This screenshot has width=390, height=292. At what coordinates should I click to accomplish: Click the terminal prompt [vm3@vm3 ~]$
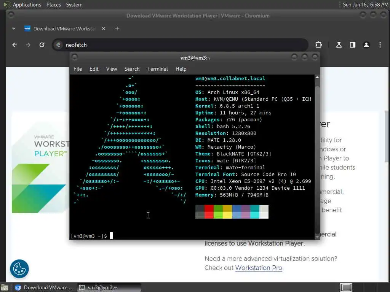click(x=89, y=236)
